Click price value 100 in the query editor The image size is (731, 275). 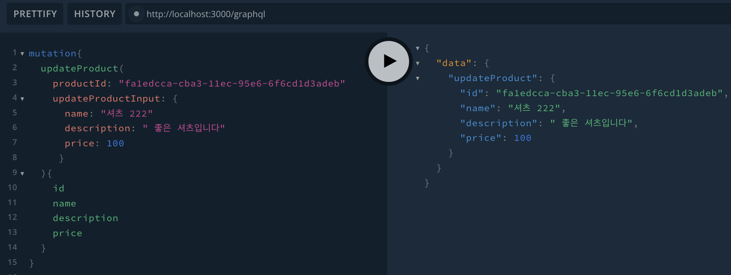[x=116, y=143]
